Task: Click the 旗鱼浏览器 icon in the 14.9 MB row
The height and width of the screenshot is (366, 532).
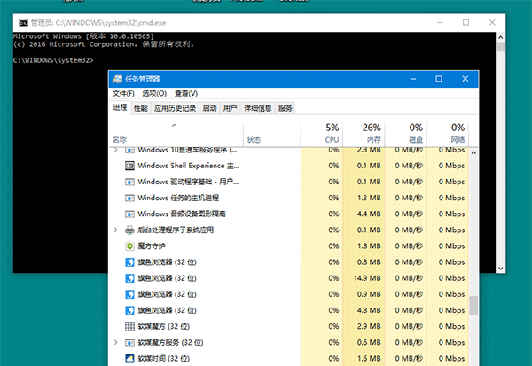Action: click(129, 278)
